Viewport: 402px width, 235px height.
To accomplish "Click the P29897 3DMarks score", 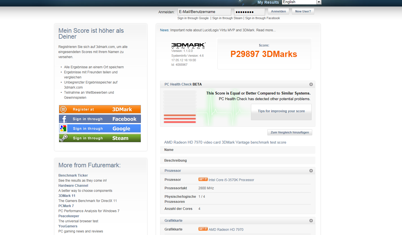I will (x=264, y=54).
